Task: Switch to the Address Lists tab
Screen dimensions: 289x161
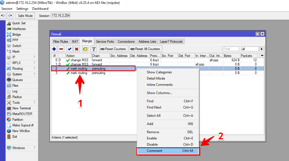Action: (x=147, y=42)
